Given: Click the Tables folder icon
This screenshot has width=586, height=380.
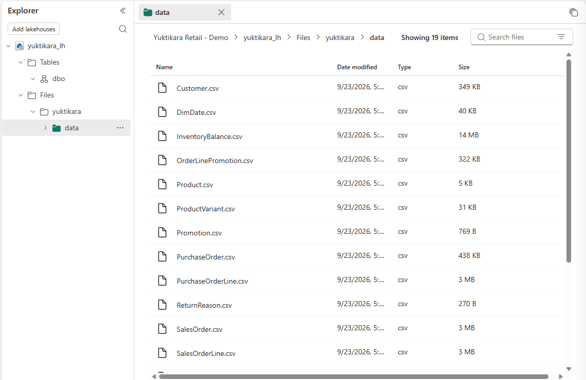Looking at the screenshot, I should pos(32,63).
